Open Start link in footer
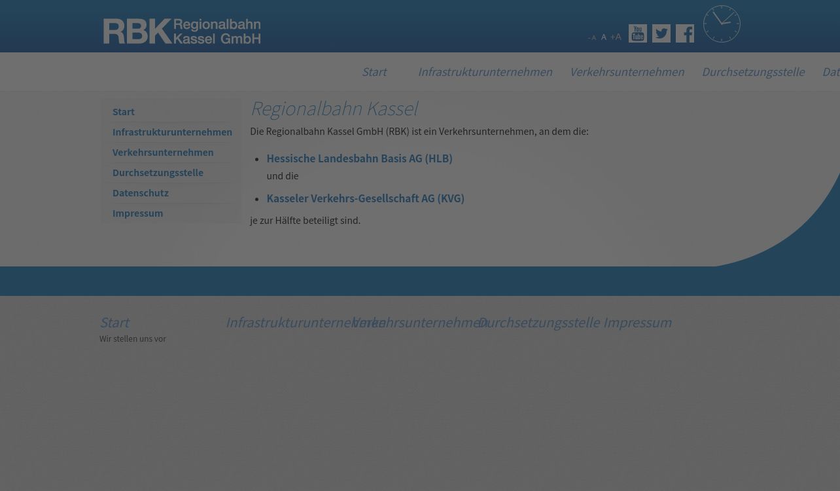Screen dimensions: 840x491 click(x=114, y=322)
